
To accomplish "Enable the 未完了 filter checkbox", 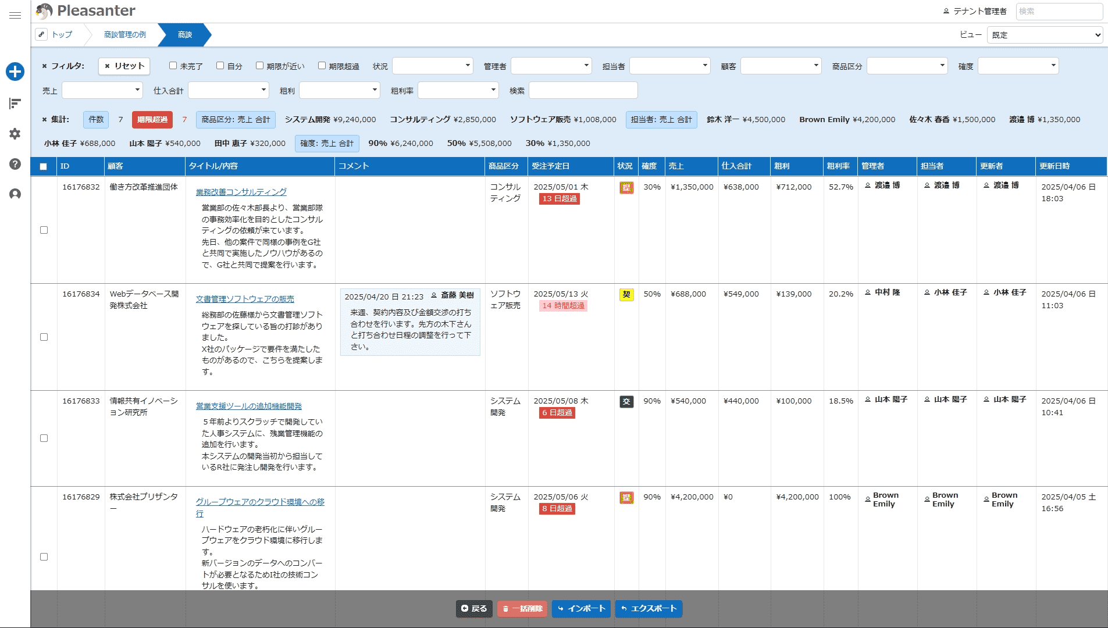I will pyautogui.click(x=172, y=65).
